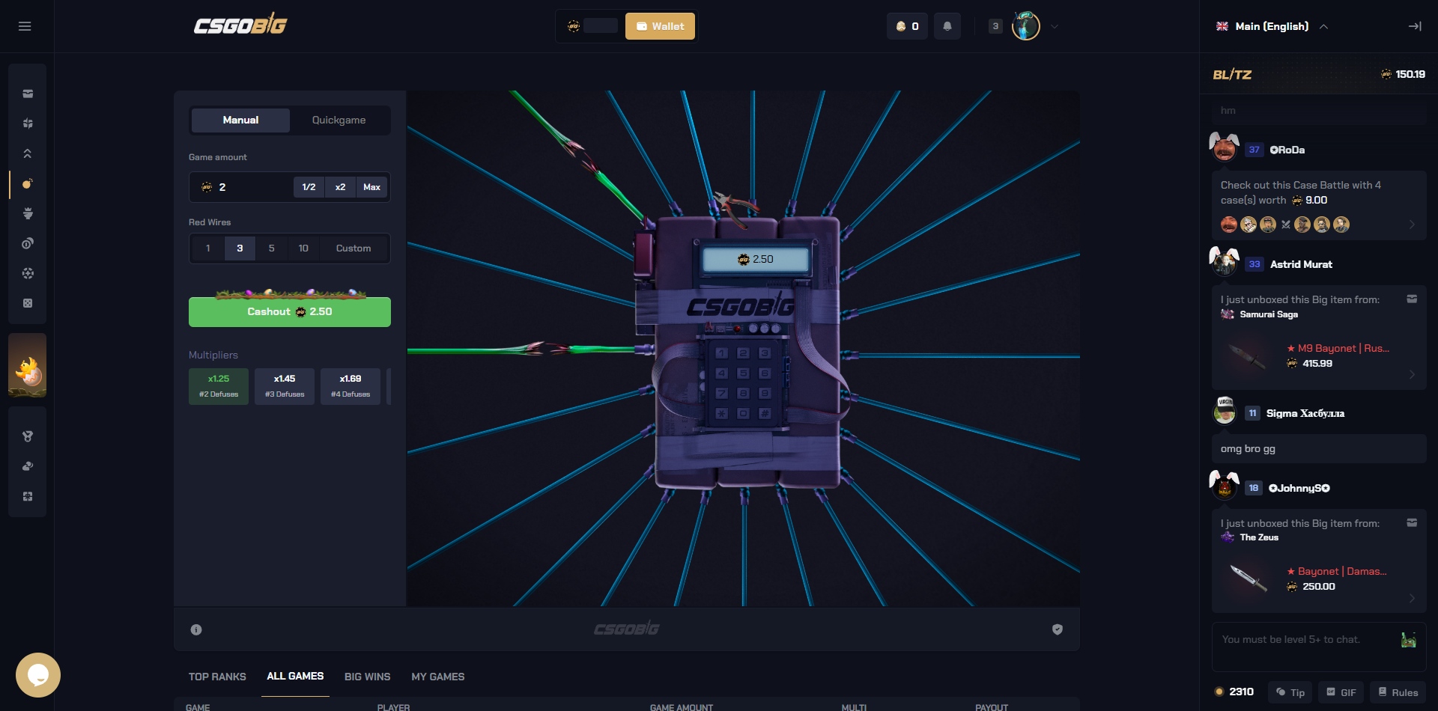Set game amount to Max
Image resolution: width=1438 pixels, height=711 pixels.
tap(371, 187)
